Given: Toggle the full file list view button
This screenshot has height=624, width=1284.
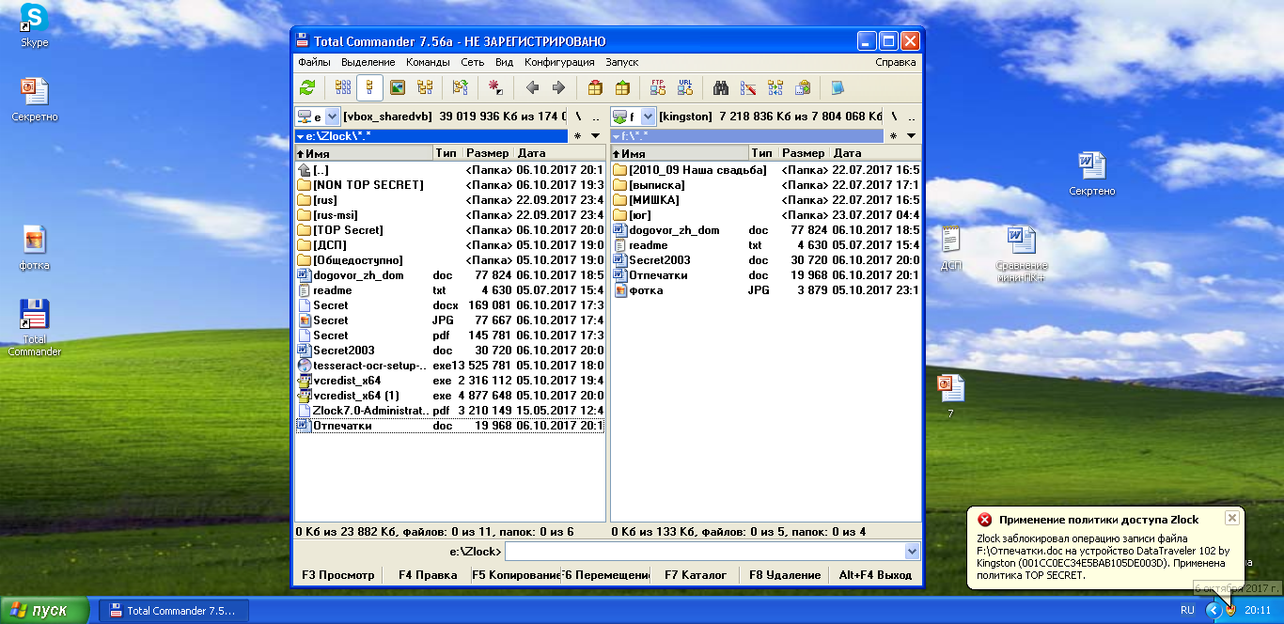Looking at the screenshot, I should [369, 88].
